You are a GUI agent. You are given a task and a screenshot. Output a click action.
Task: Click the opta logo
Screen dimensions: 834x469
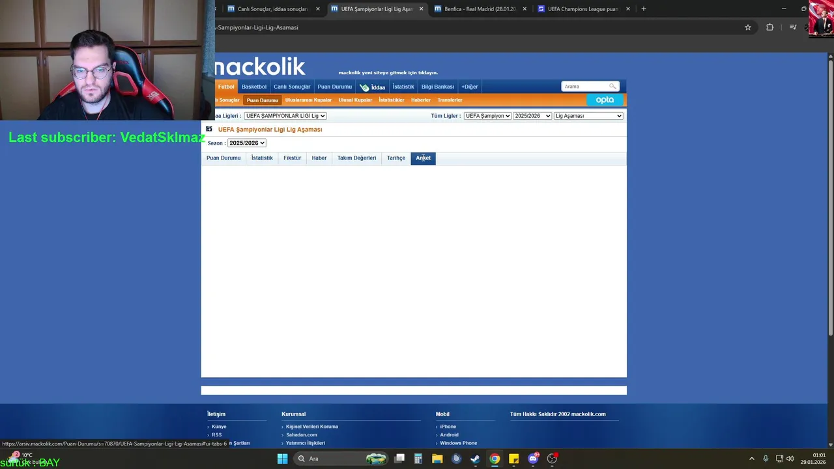pyautogui.click(x=605, y=100)
